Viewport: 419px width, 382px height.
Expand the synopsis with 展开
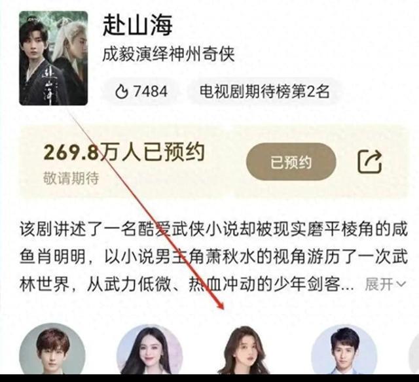point(386,284)
